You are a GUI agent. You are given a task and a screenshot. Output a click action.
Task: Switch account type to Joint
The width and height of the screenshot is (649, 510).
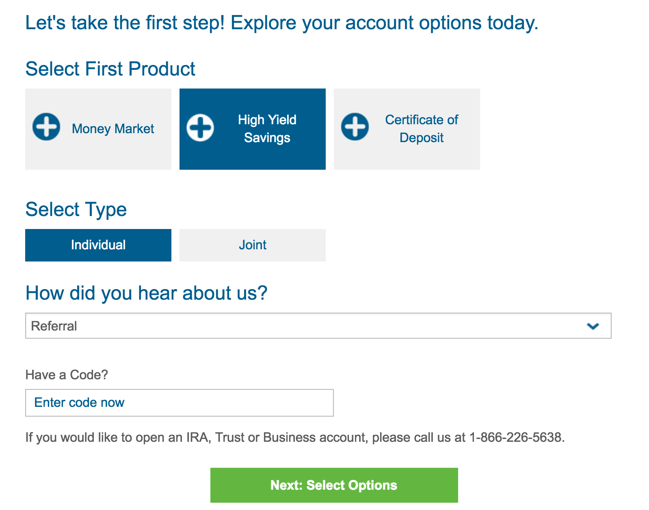pos(252,245)
